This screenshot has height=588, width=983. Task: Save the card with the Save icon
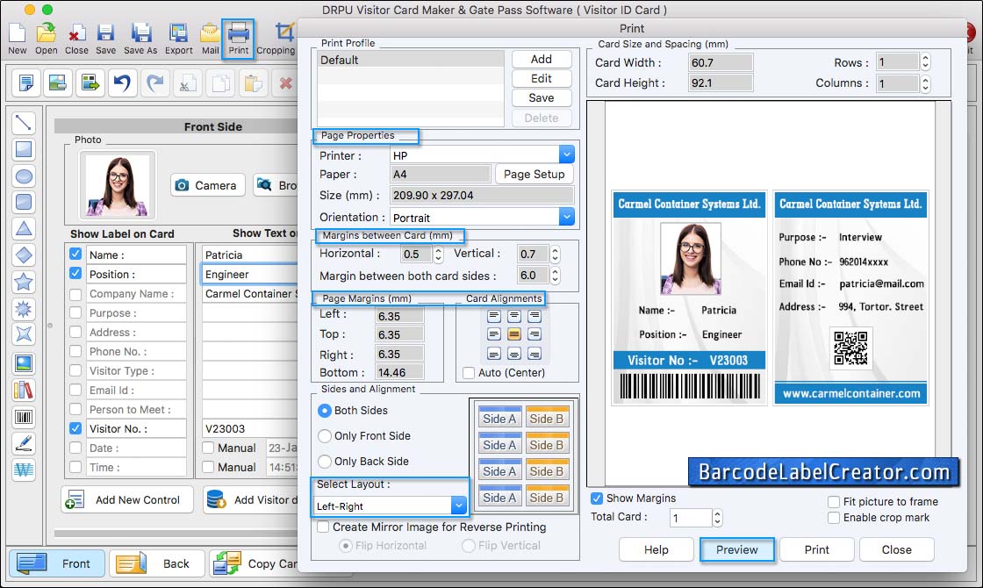pyautogui.click(x=105, y=39)
